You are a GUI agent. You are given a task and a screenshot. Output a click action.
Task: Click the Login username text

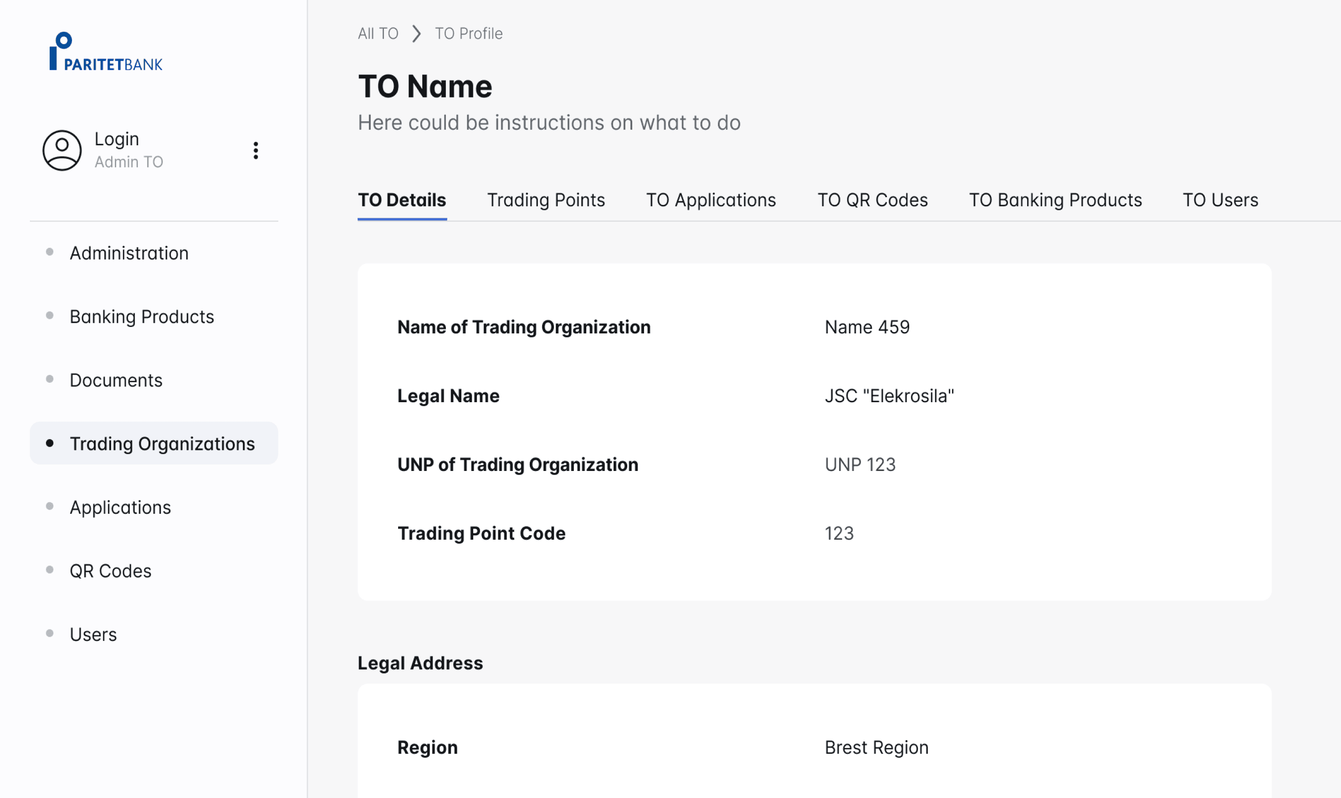117,139
